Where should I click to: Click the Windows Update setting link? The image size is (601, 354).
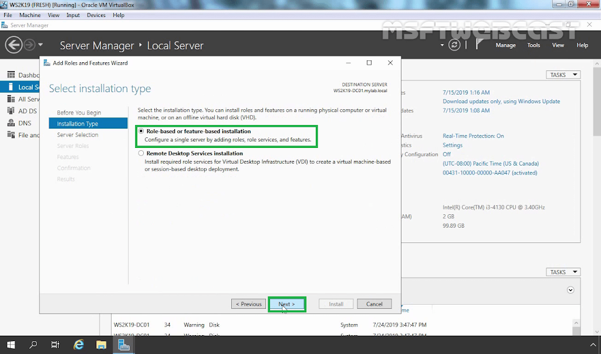click(x=501, y=101)
